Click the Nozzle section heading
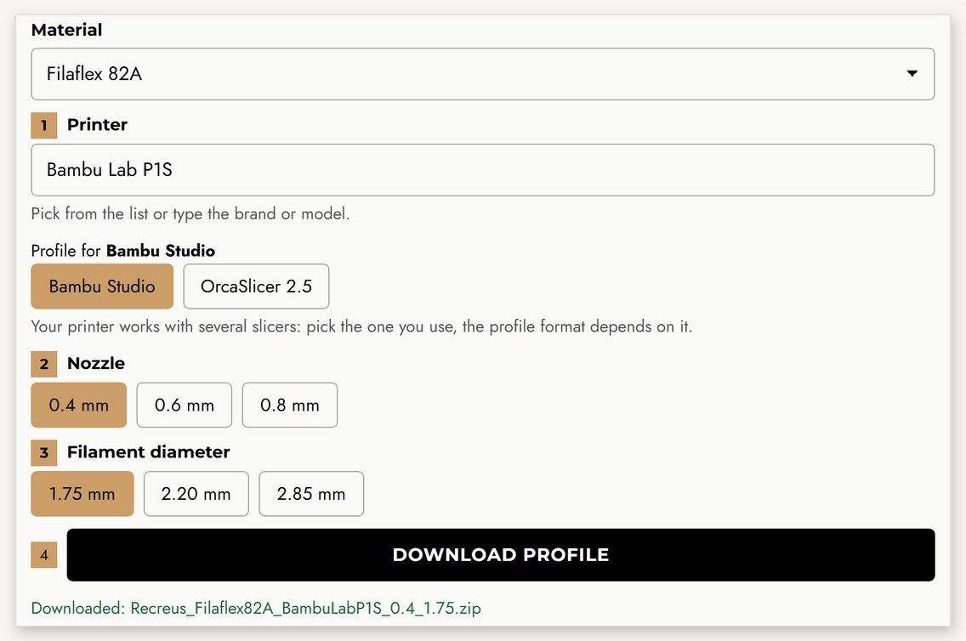This screenshot has height=641, width=966. coord(96,363)
